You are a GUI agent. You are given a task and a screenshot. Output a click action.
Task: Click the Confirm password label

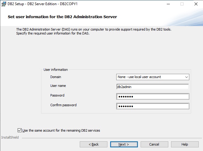(63, 105)
